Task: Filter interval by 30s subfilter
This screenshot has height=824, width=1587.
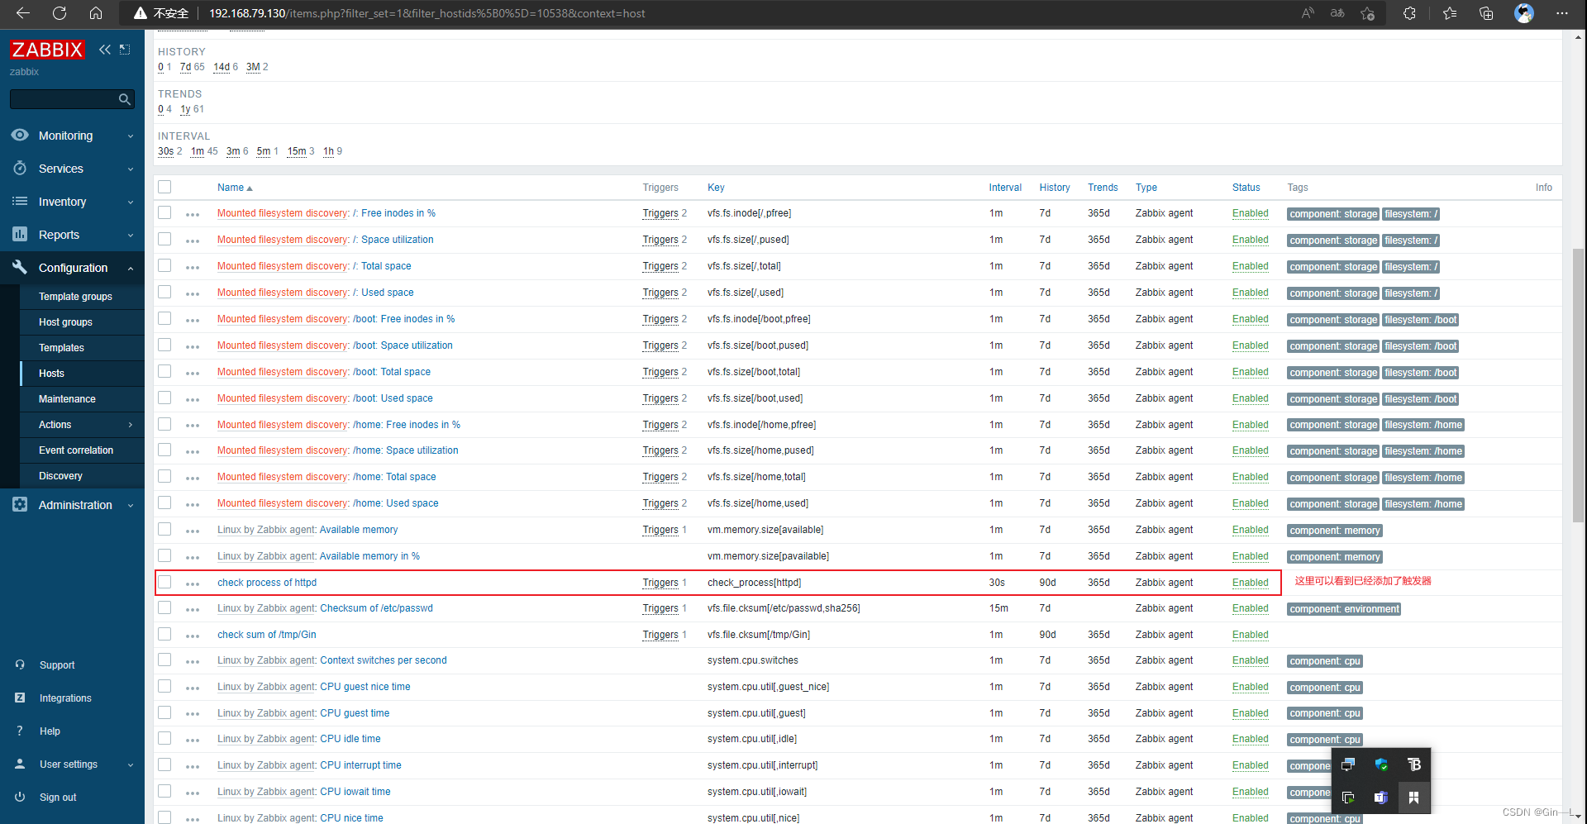Action: point(165,151)
